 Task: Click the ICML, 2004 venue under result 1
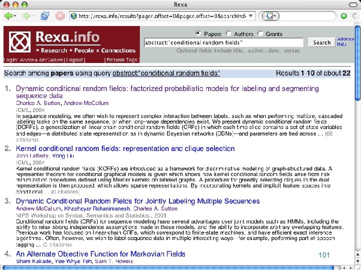click(31, 110)
